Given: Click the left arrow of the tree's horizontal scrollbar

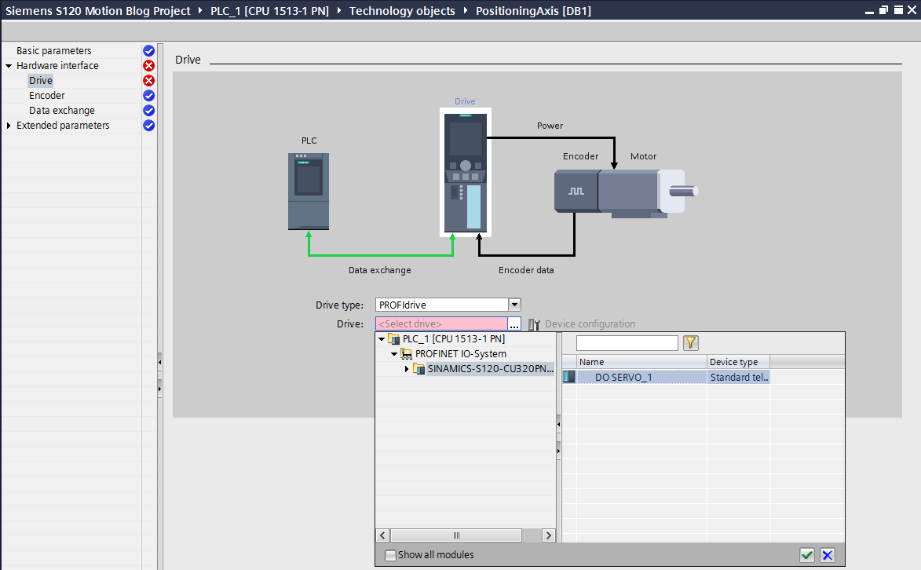Looking at the screenshot, I should [x=382, y=535].
